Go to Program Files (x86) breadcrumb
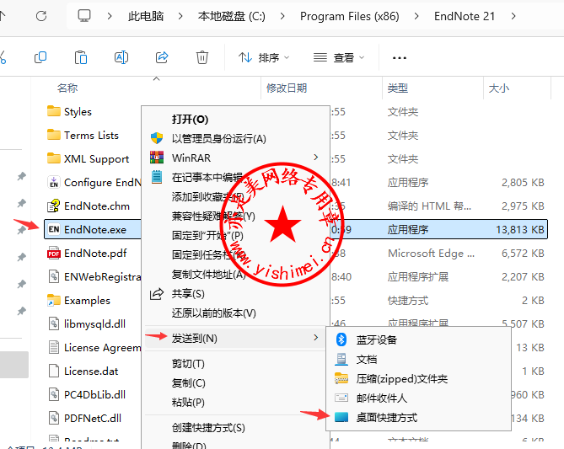The image size is (564, 449). 350,16
